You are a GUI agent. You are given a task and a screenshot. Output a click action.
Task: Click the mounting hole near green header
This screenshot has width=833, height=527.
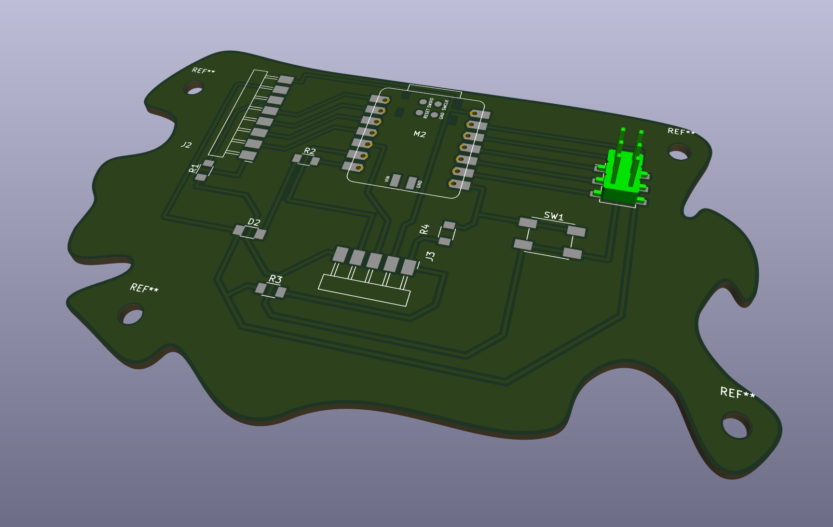(679, 154)
